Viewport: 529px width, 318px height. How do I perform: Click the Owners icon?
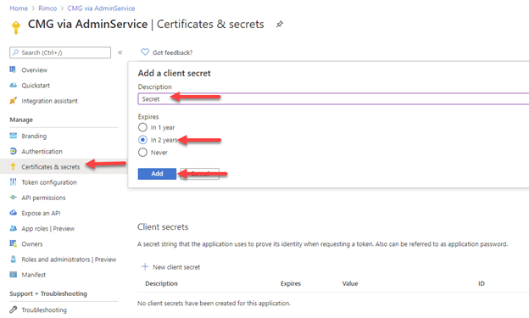[13, 243]
